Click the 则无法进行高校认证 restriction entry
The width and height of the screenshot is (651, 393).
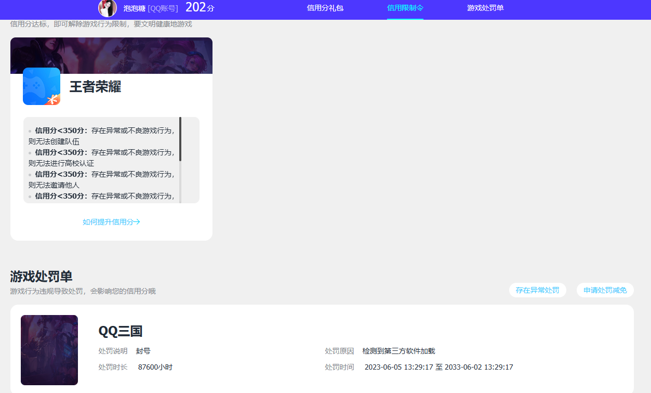point(61,163)
